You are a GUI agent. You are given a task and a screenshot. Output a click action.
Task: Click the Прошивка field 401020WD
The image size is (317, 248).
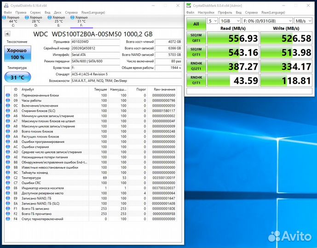pos(95,42)
